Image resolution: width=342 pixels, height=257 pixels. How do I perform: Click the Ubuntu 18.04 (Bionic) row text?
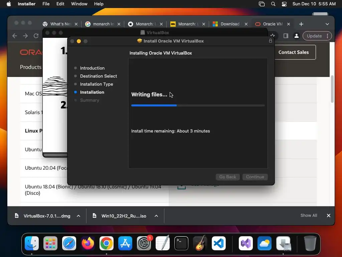(x=93, y=190)
